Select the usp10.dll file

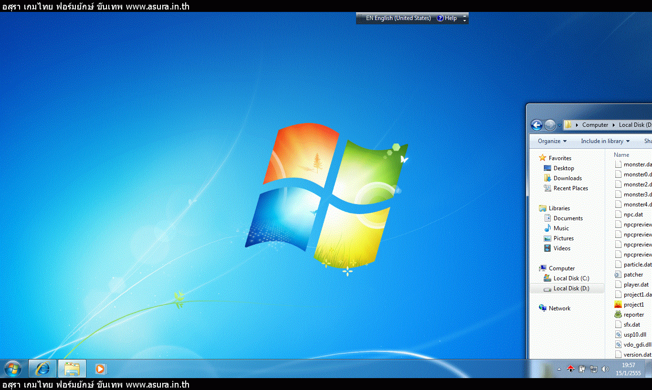click(631, 335)
